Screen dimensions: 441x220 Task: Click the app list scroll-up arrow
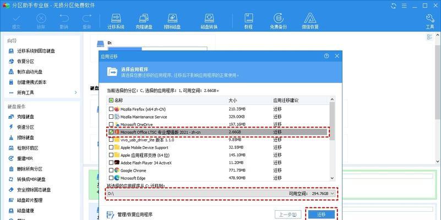point(332,100)
